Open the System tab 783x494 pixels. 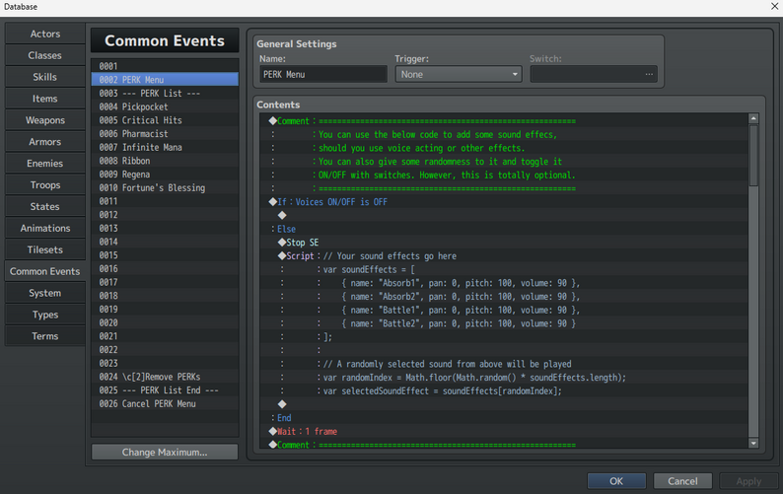coord(45,293)
